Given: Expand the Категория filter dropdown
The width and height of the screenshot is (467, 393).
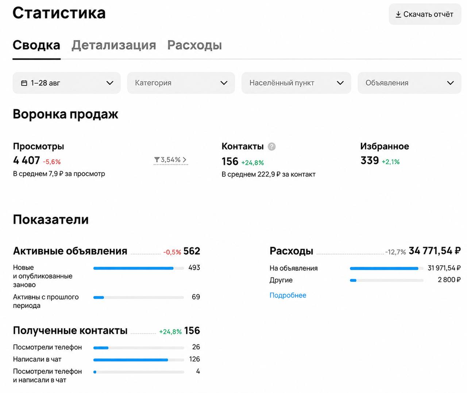Looking at the screenshot, I should pos(181,83).
